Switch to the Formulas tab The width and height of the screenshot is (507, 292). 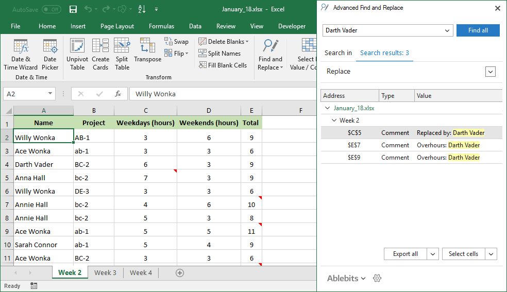[161, 26]
